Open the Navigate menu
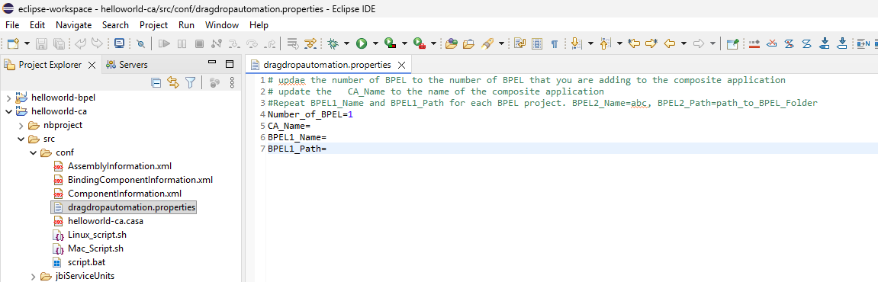Viewport: 878px width, 282px height. click(73, 25)
